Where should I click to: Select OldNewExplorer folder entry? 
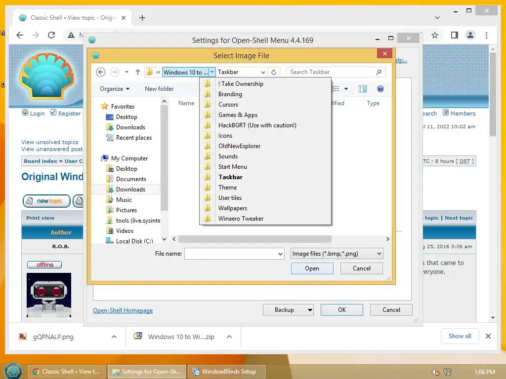pos(240,146)
